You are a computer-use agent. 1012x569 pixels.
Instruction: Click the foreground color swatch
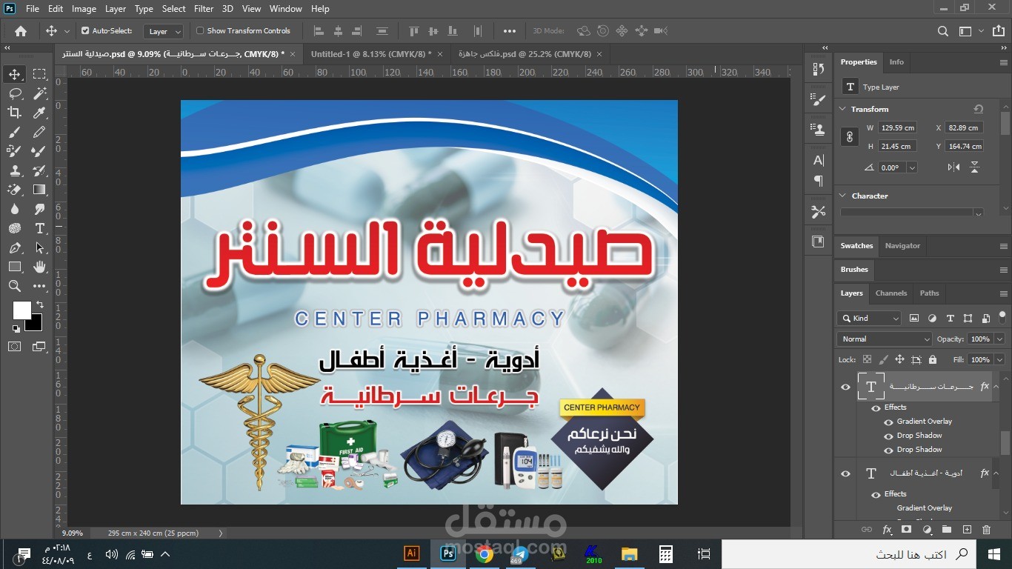(x=21, y=310)
